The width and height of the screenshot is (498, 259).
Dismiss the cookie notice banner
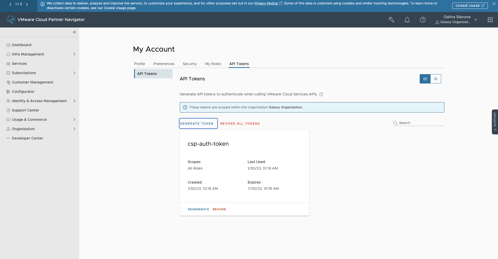pyautogui.click(x=494, y=4)
